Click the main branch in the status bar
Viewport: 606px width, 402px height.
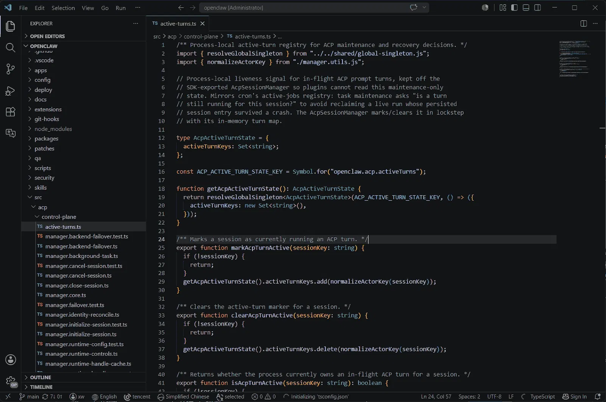[x=29, y=397]
